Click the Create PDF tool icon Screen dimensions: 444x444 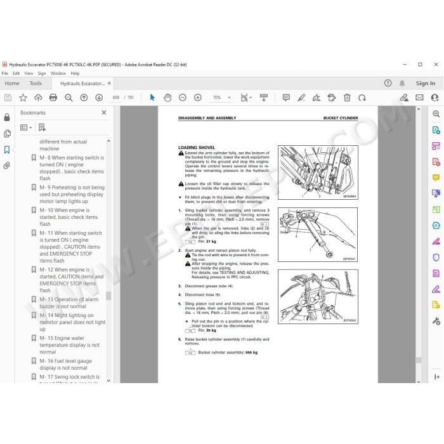tap(436, 162)
